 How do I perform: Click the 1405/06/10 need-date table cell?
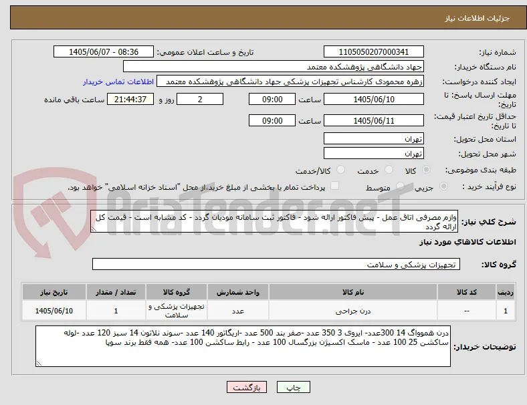point(54,311)
